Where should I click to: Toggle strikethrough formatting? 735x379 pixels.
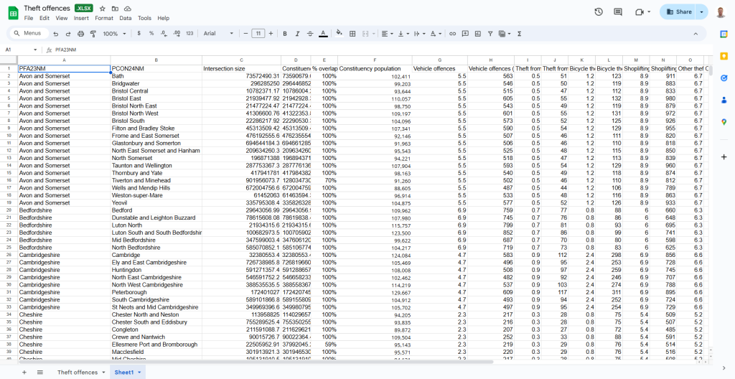[x=310, y=34]
